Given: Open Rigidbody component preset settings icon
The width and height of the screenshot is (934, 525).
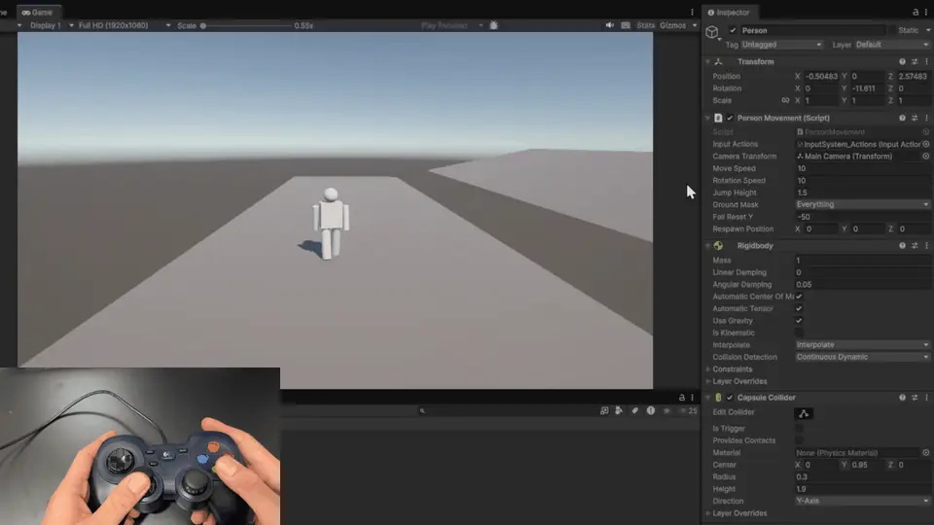Looking at the screenshot, I should click(915, 246).
